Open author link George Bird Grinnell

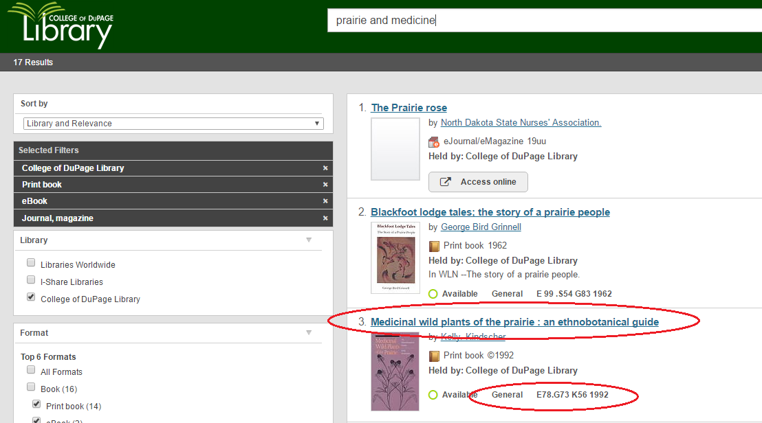[x=481, y=227]
